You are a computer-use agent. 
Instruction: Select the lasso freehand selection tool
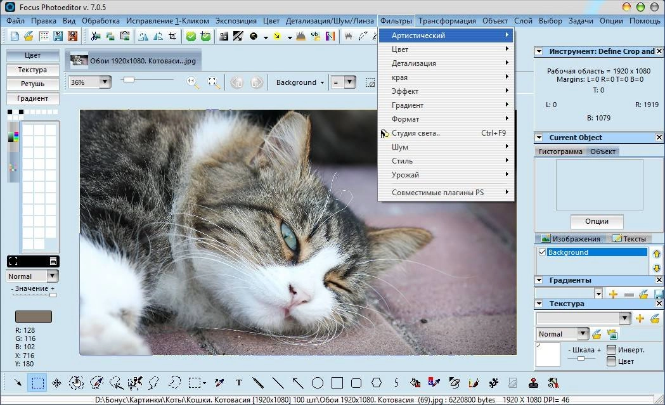[153, 383]
